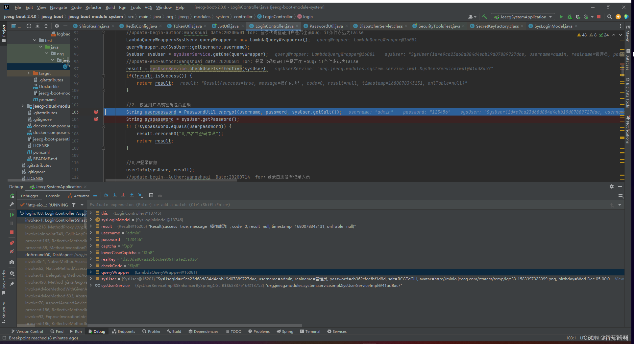
Task: Open Evaluate Expression calculator icon
Action: coord(151,195)
